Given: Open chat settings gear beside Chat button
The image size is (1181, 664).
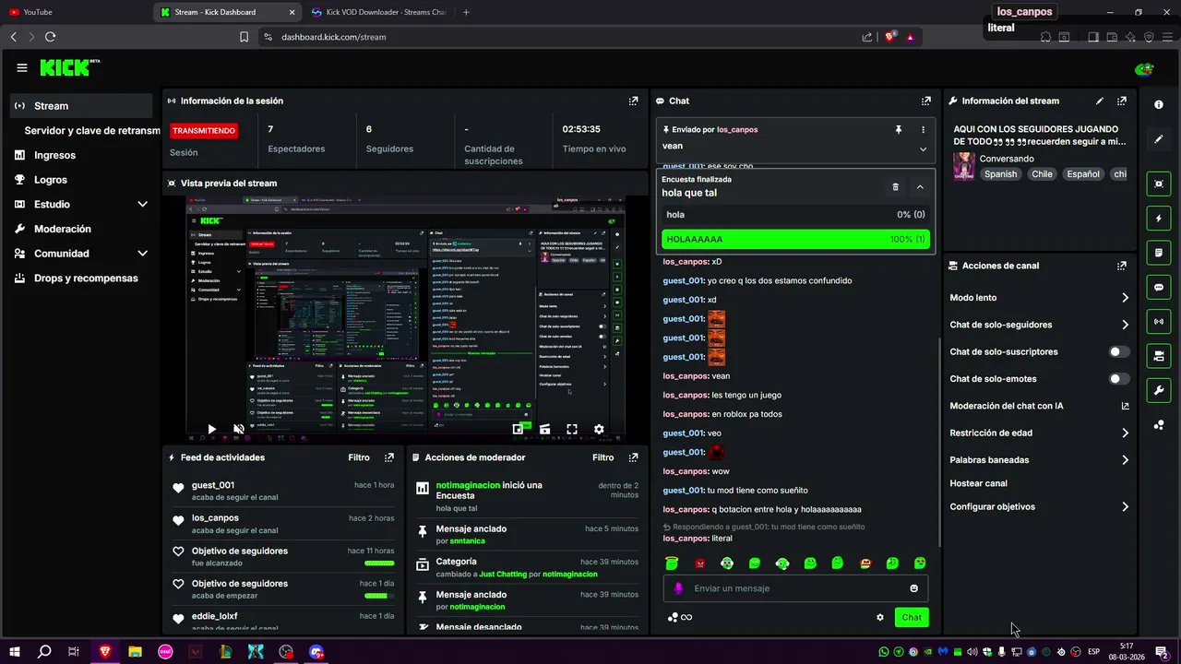Looking at the screenshot, I should 880,618.
